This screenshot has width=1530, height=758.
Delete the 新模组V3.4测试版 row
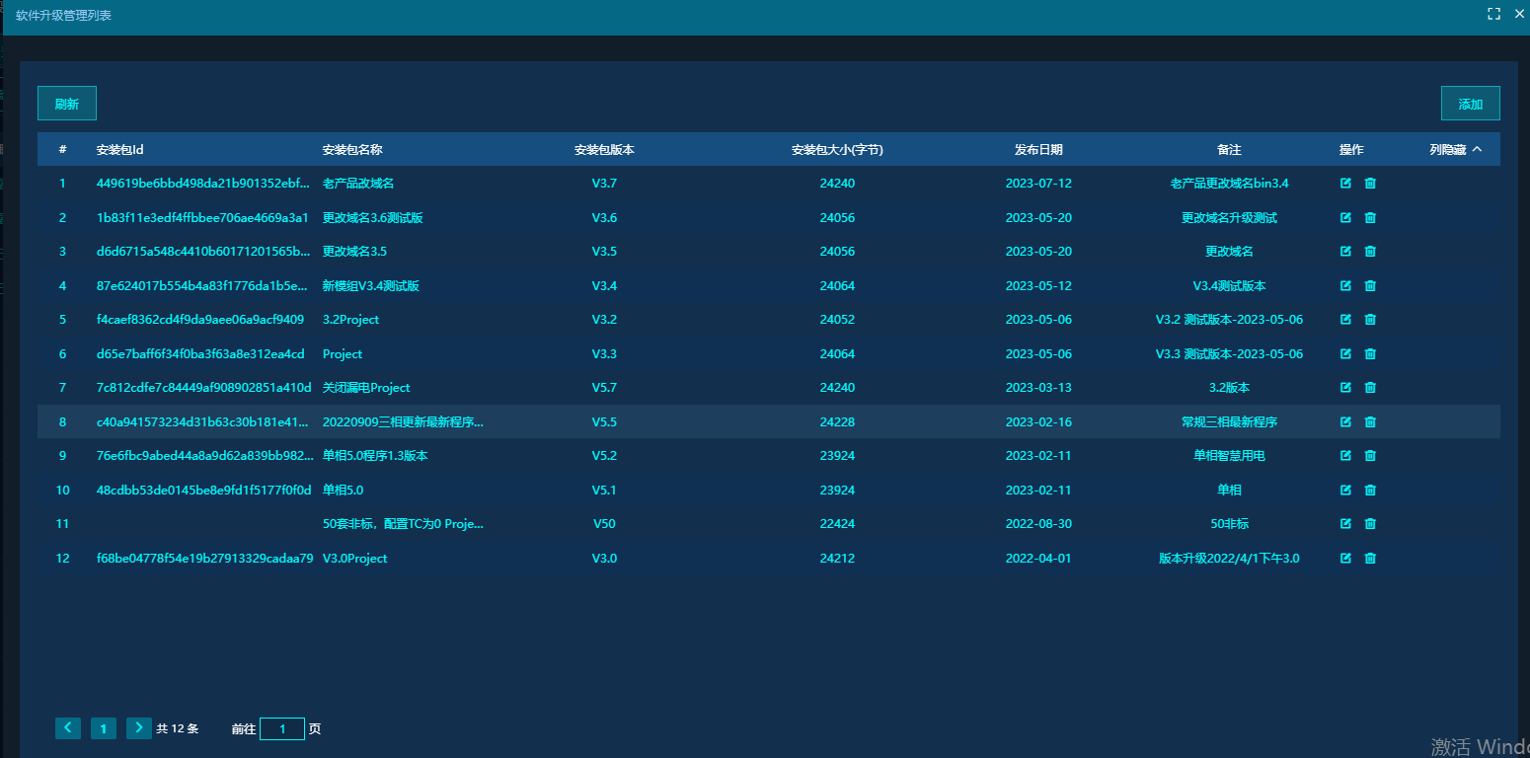click(x=1370, y=286)
